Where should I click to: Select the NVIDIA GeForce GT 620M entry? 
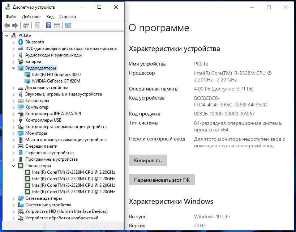(x=56, y=81)
